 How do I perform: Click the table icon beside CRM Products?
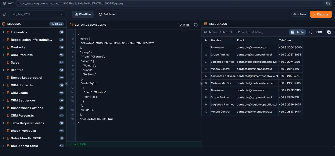coord(8,55)
